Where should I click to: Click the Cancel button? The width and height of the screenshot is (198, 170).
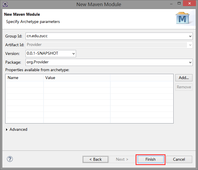click(x=179, y=159)
